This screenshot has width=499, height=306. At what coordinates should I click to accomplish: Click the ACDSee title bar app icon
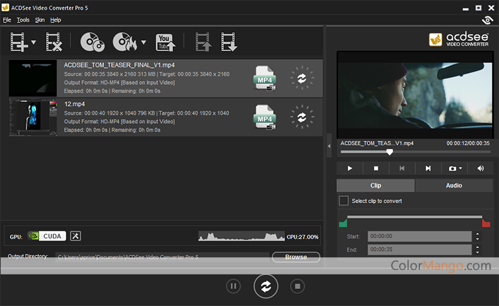pyautogui.click(x=5, y=7)
